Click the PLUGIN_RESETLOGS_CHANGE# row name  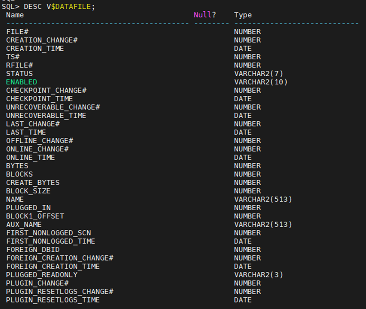pyautogui.click(x=60, y=292)
